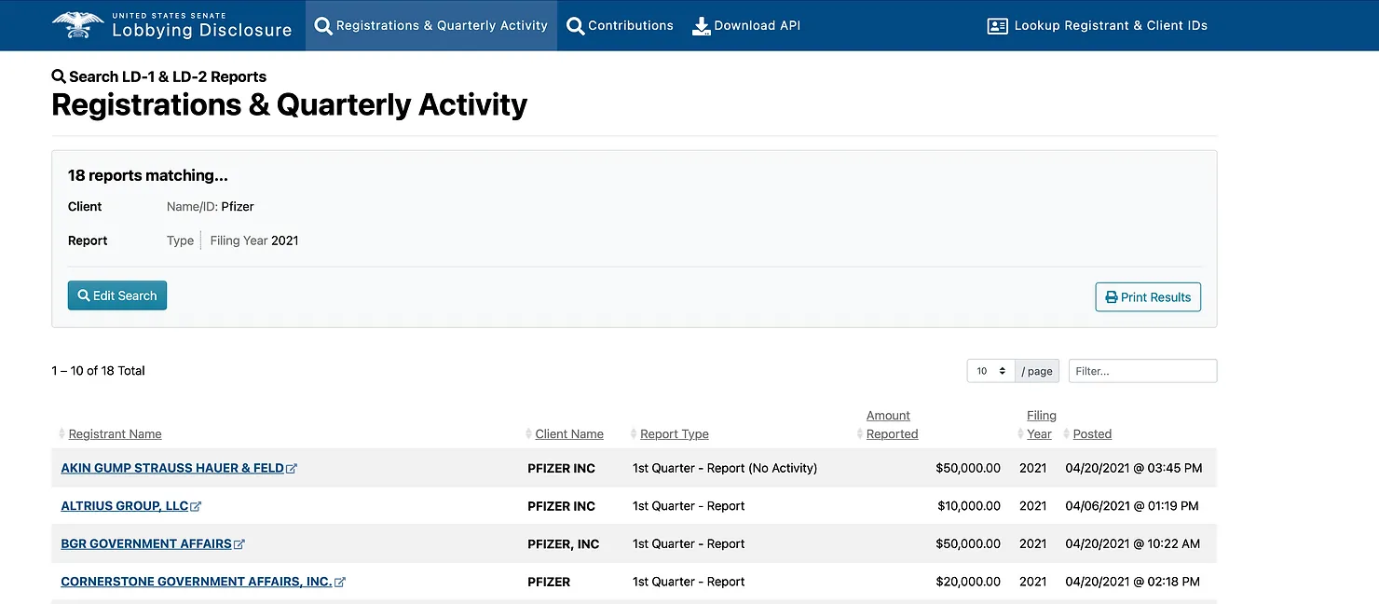Click the $10,000.00 amount cell
1379x604 pixels.
[x=969, y=506]
